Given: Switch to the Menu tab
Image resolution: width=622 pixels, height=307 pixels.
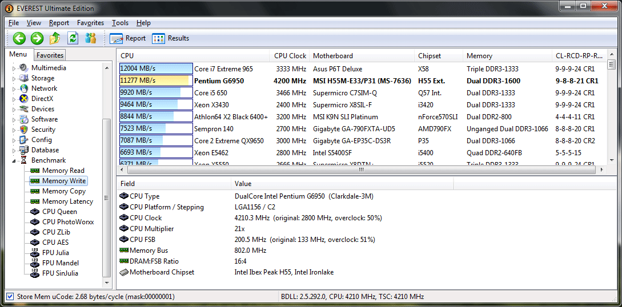Looking at the screenshot, I should pyautogui.click(x=19, y=54).
